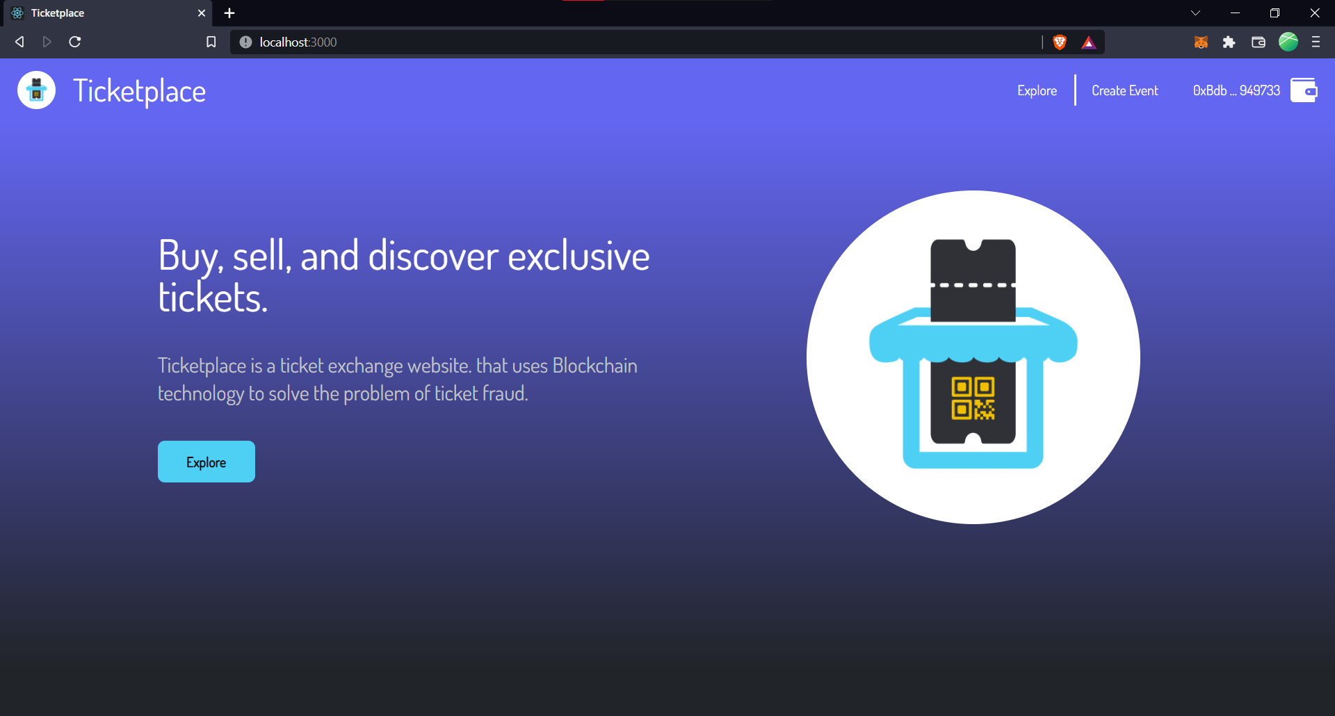1335x716 pixels.
Task: Close the browser window
Action: click(1315, 13)
